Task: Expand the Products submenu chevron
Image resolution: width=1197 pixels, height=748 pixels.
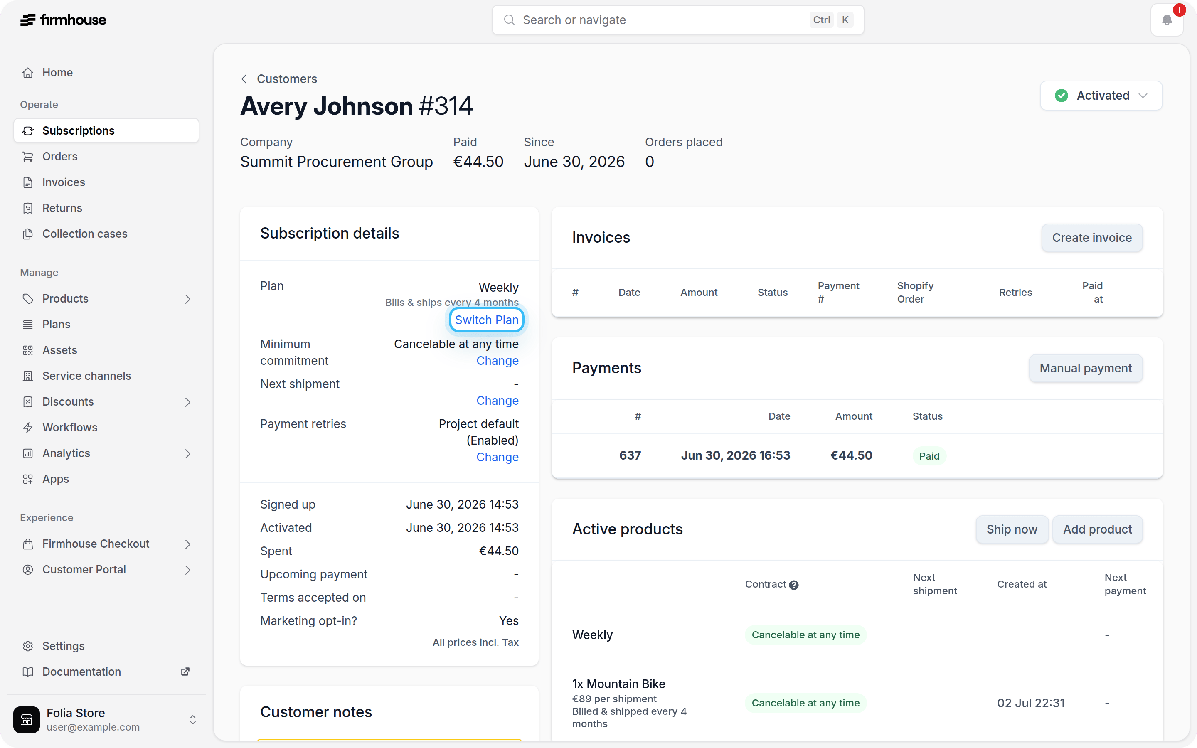Action: (187, 299)
